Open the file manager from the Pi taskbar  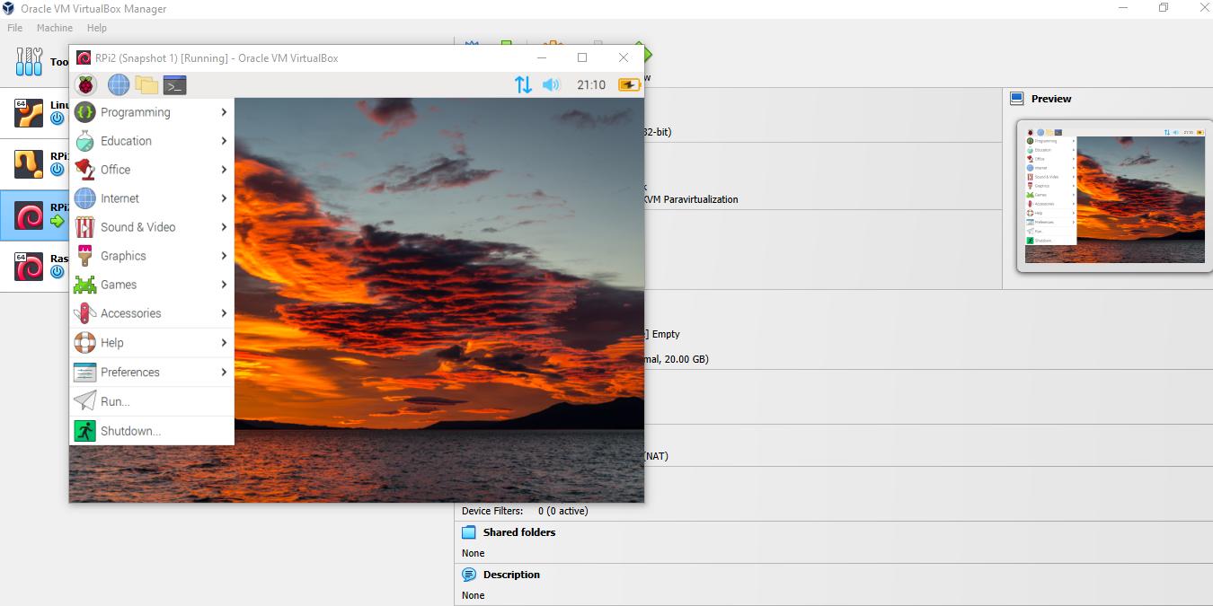click(x=146, y=83)
